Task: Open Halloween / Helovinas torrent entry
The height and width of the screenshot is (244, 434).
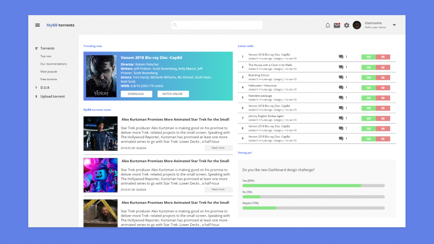Action: [263, 86]
